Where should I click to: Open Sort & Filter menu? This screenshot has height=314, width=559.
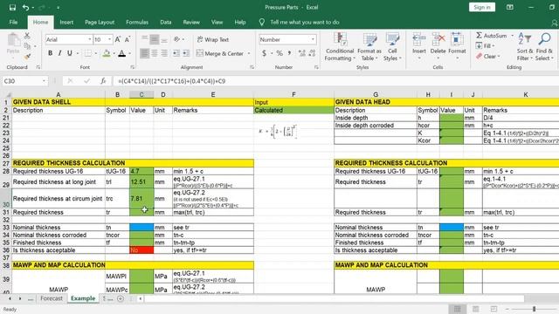(x=524, y=47)
